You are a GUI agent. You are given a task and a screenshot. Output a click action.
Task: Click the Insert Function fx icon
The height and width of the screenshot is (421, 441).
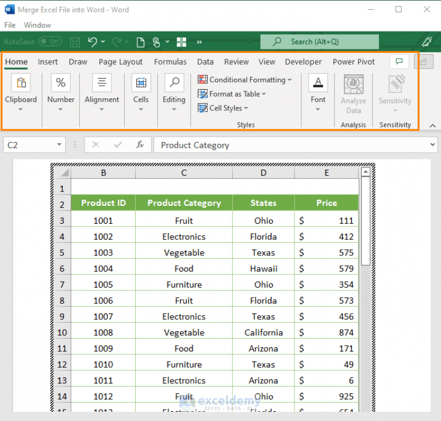click(x=140, y=145)
